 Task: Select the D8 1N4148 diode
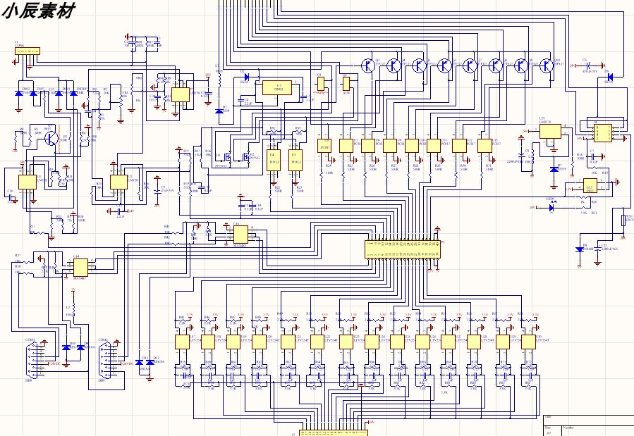580,250
